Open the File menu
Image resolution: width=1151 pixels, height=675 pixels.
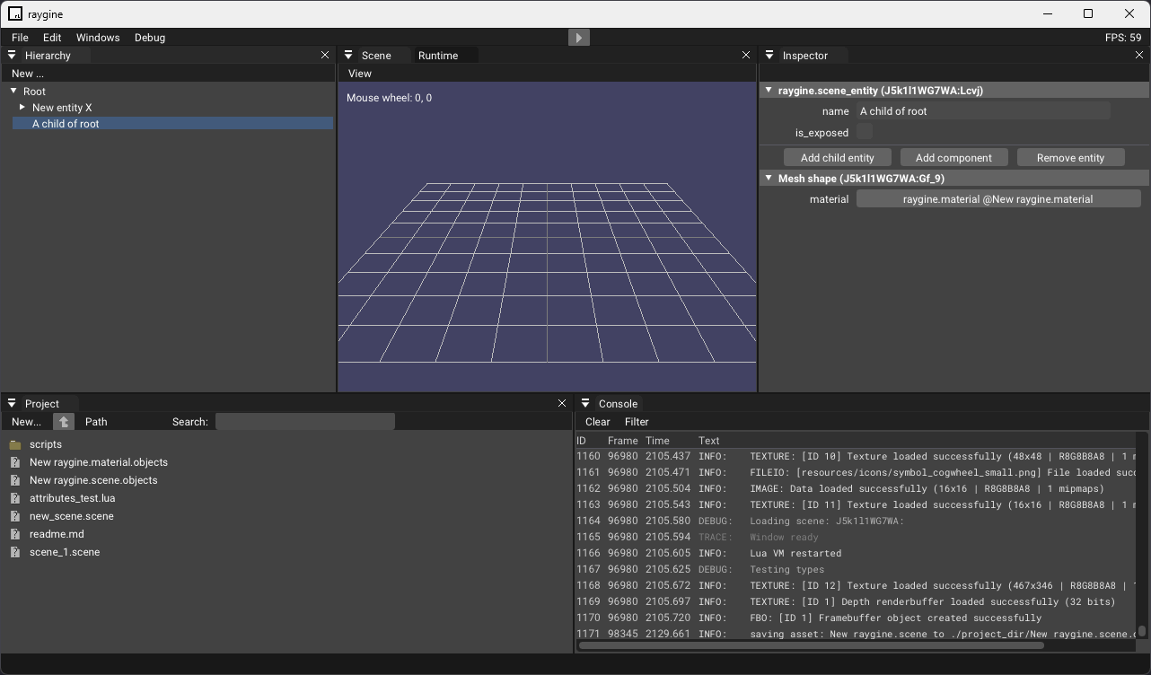tap(20, 38)
